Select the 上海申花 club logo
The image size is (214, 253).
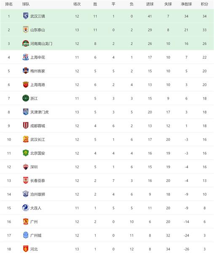[x=26, y=57]
